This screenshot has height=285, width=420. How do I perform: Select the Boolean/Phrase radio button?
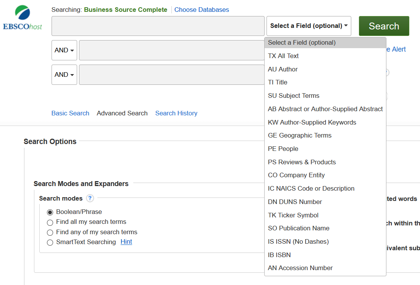coord(50,212)
